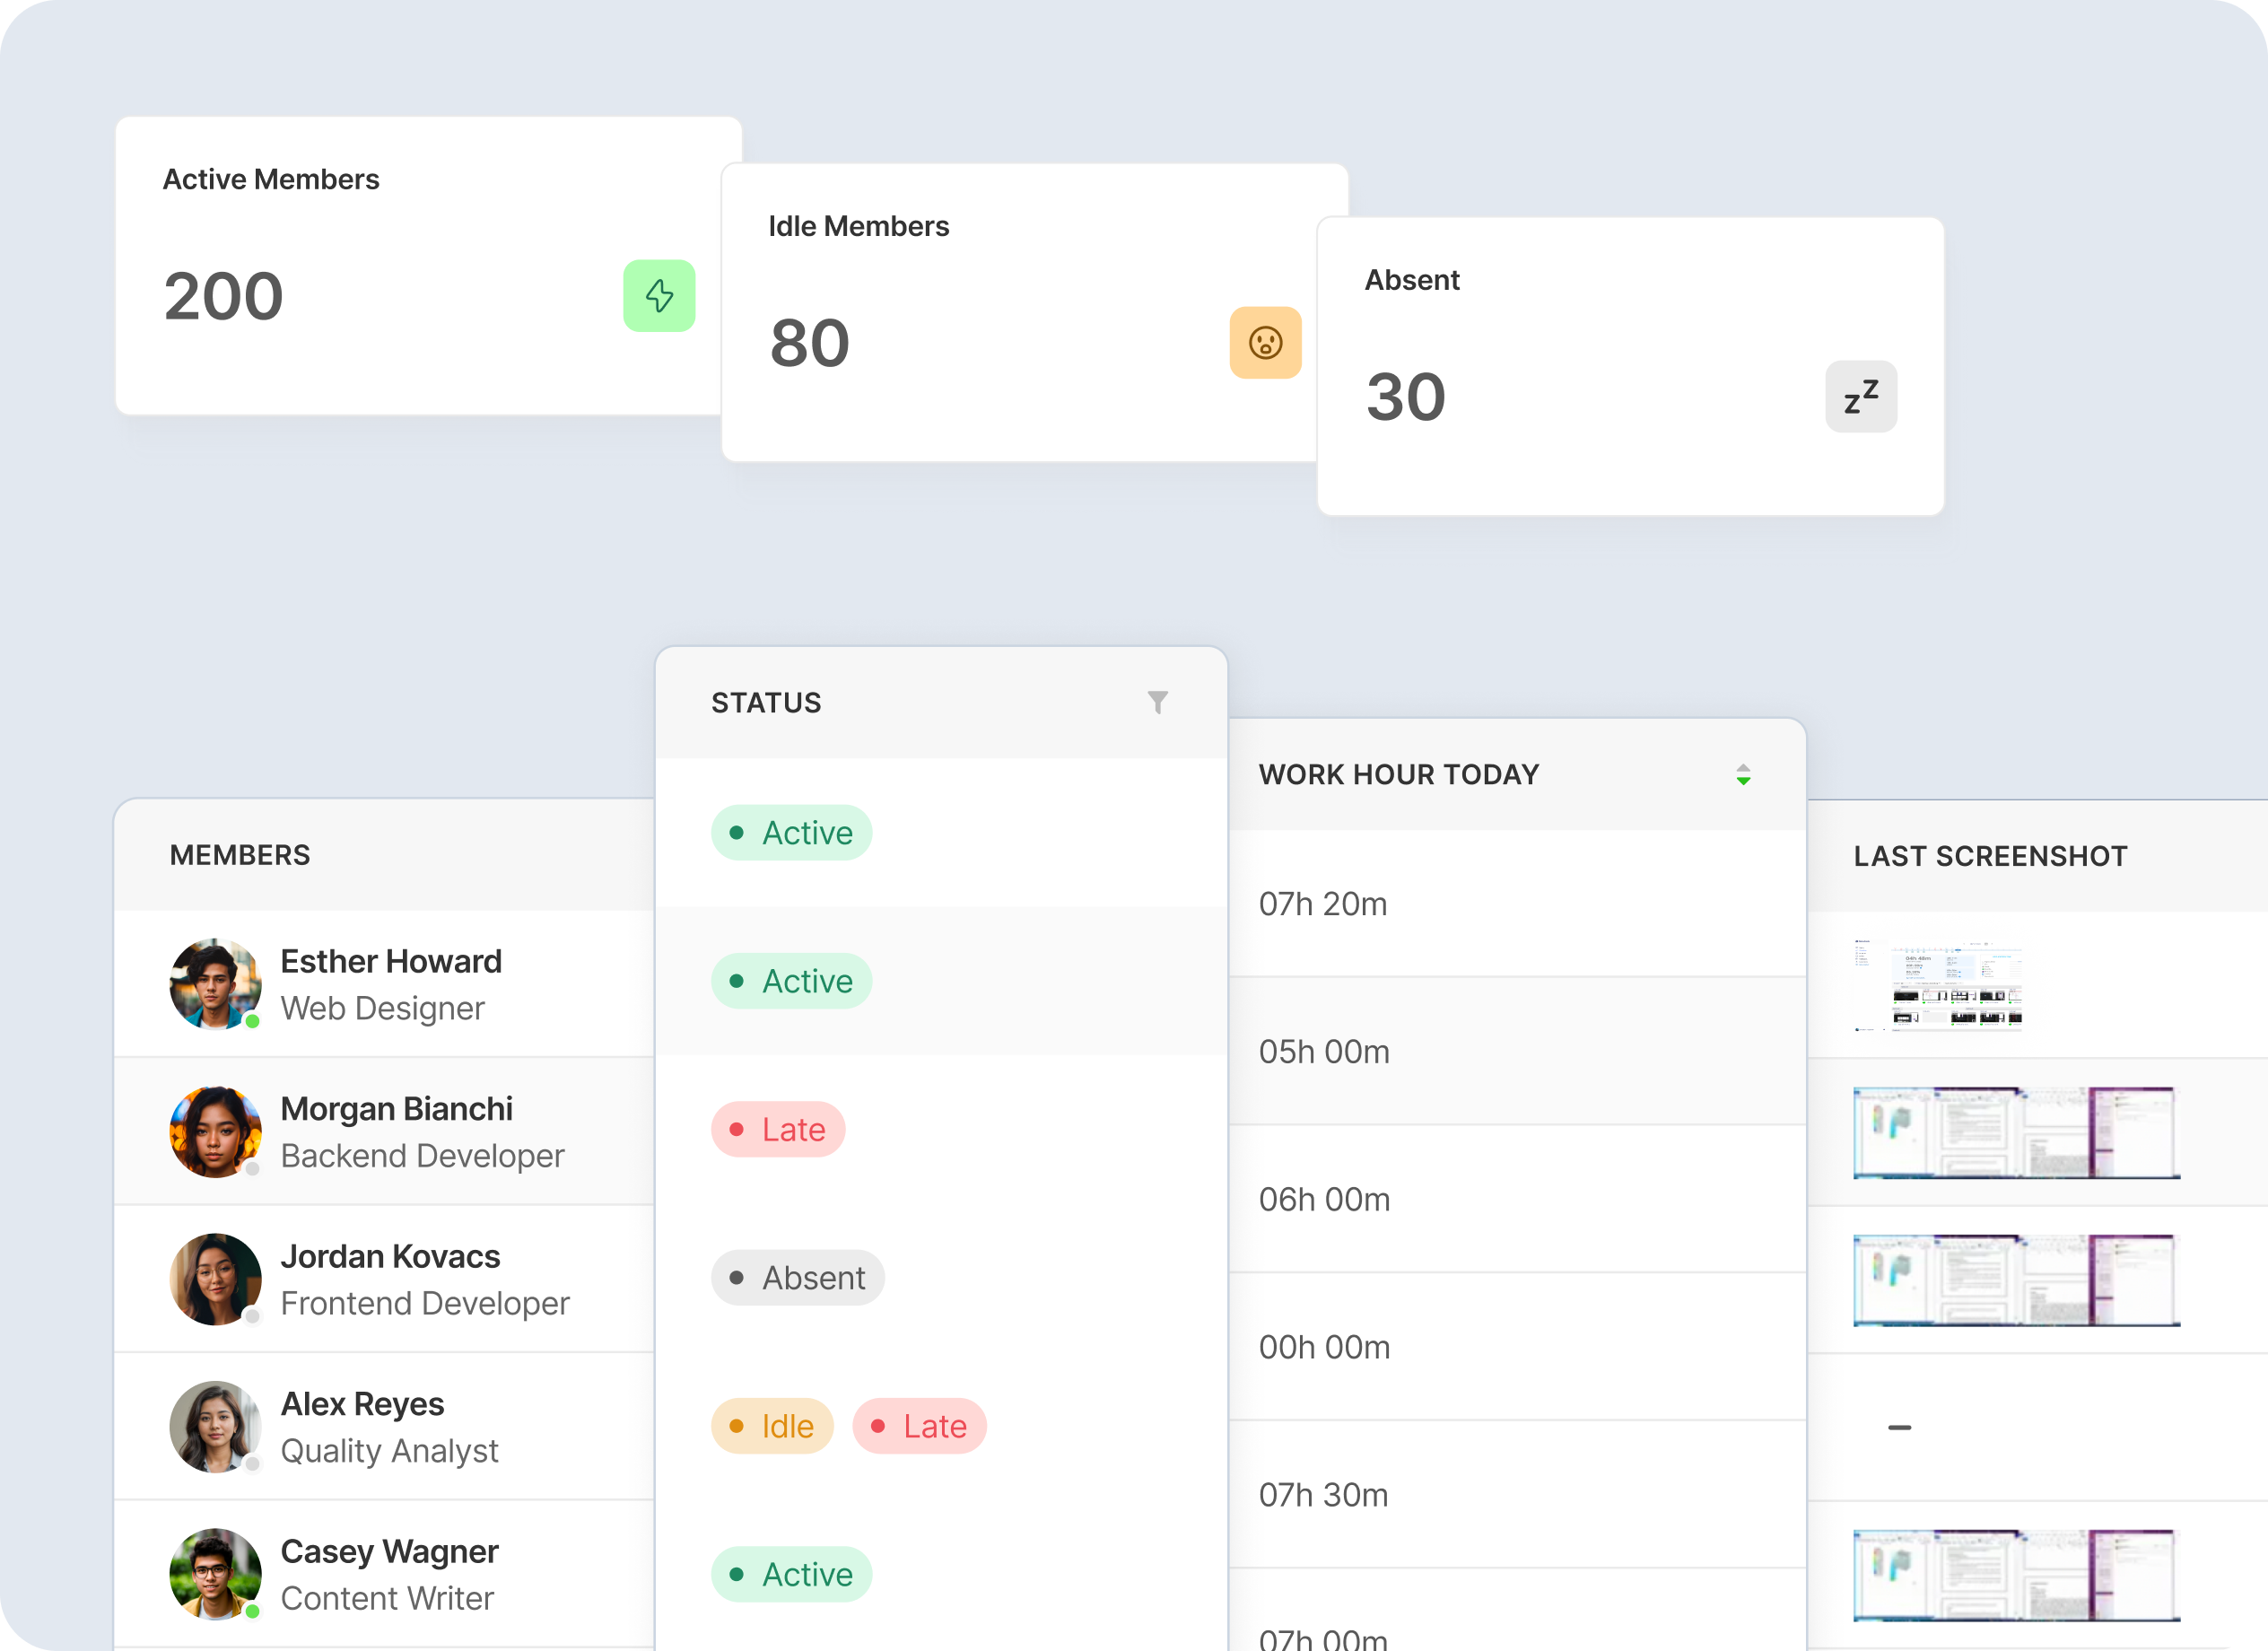Click the green lightning bolt icon
The height and width of the screenshot is (1651, 2268).
[x=659, y=296]
